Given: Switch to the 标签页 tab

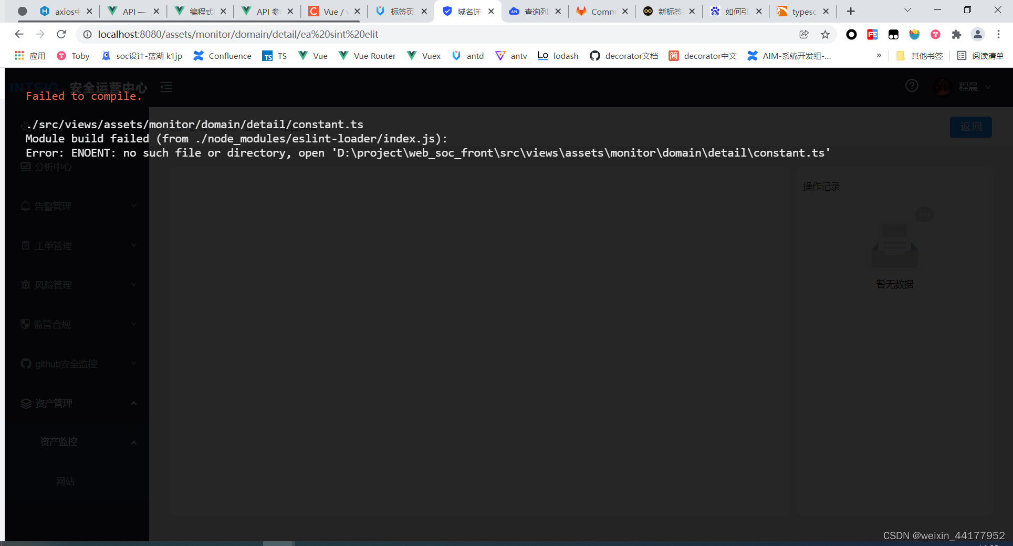Looking at the screenshot, I should tap(401, 11).
